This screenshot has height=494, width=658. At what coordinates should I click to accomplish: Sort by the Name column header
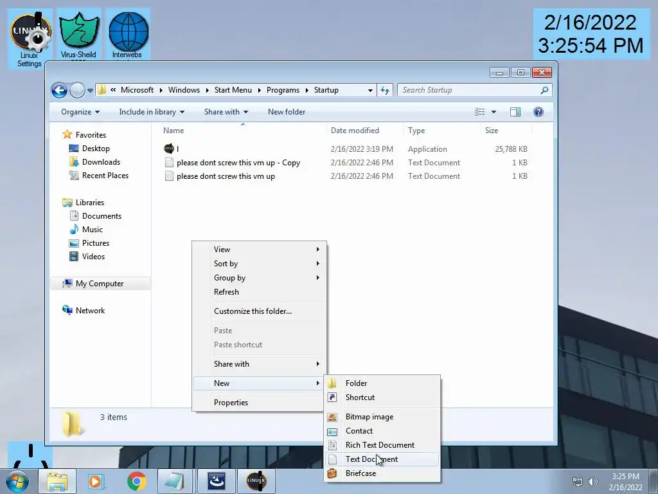(242, 130)
